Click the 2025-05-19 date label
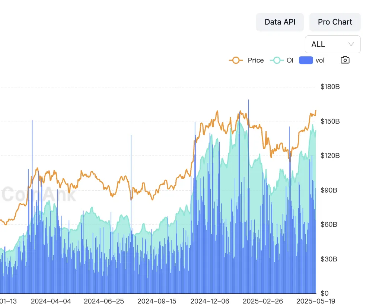The width and height of the screenshot is (366, 305). pyautogui.click(x=316, y=301)
